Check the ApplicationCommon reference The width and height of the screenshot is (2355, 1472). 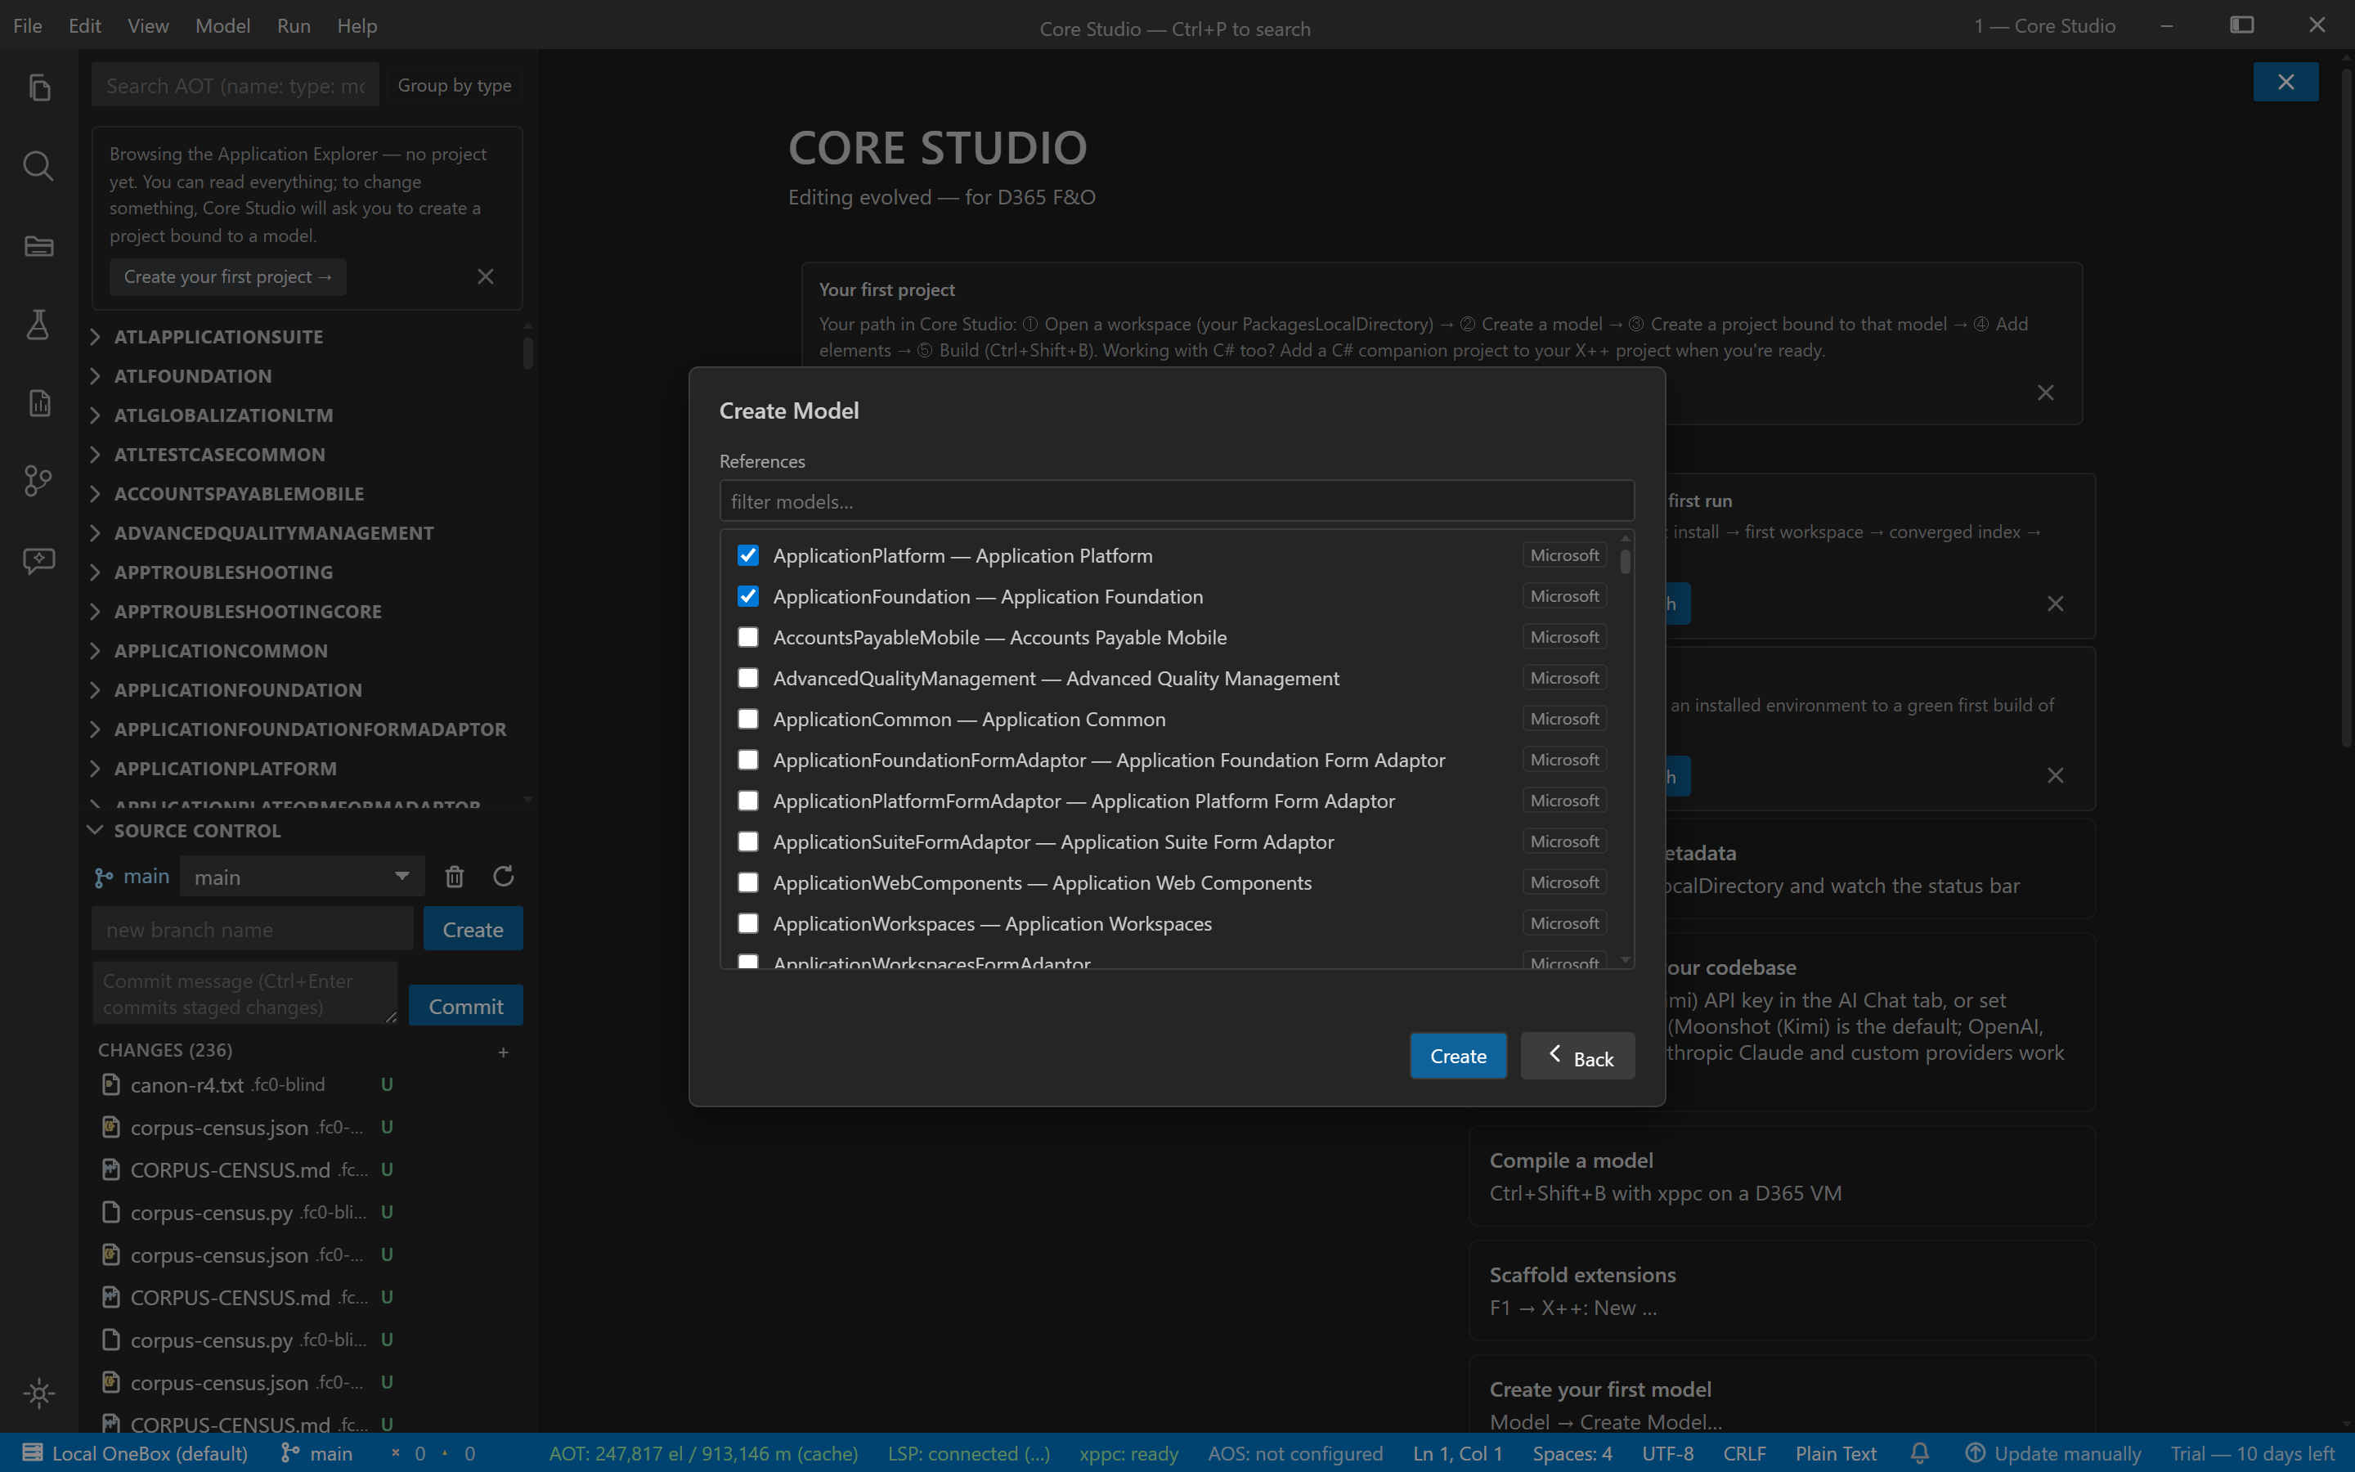[x=747, y=719]
